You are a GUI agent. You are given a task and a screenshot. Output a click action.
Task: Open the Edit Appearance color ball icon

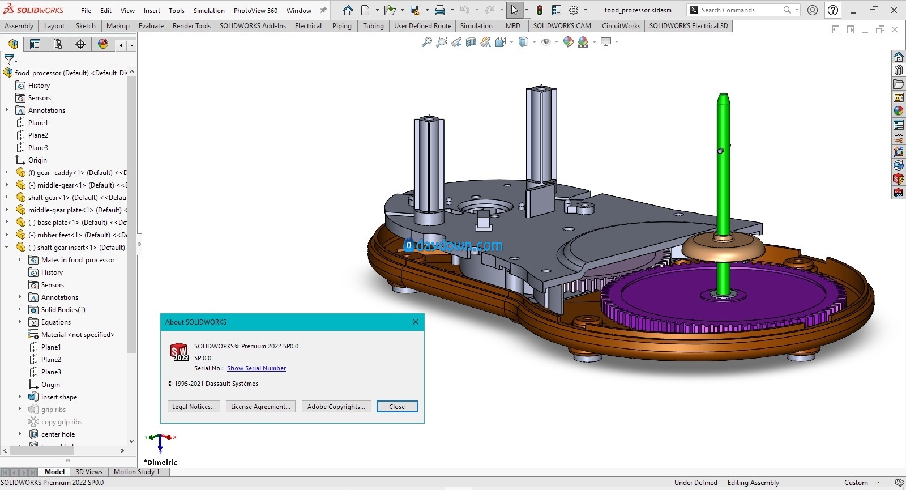[x=569, y=42]
